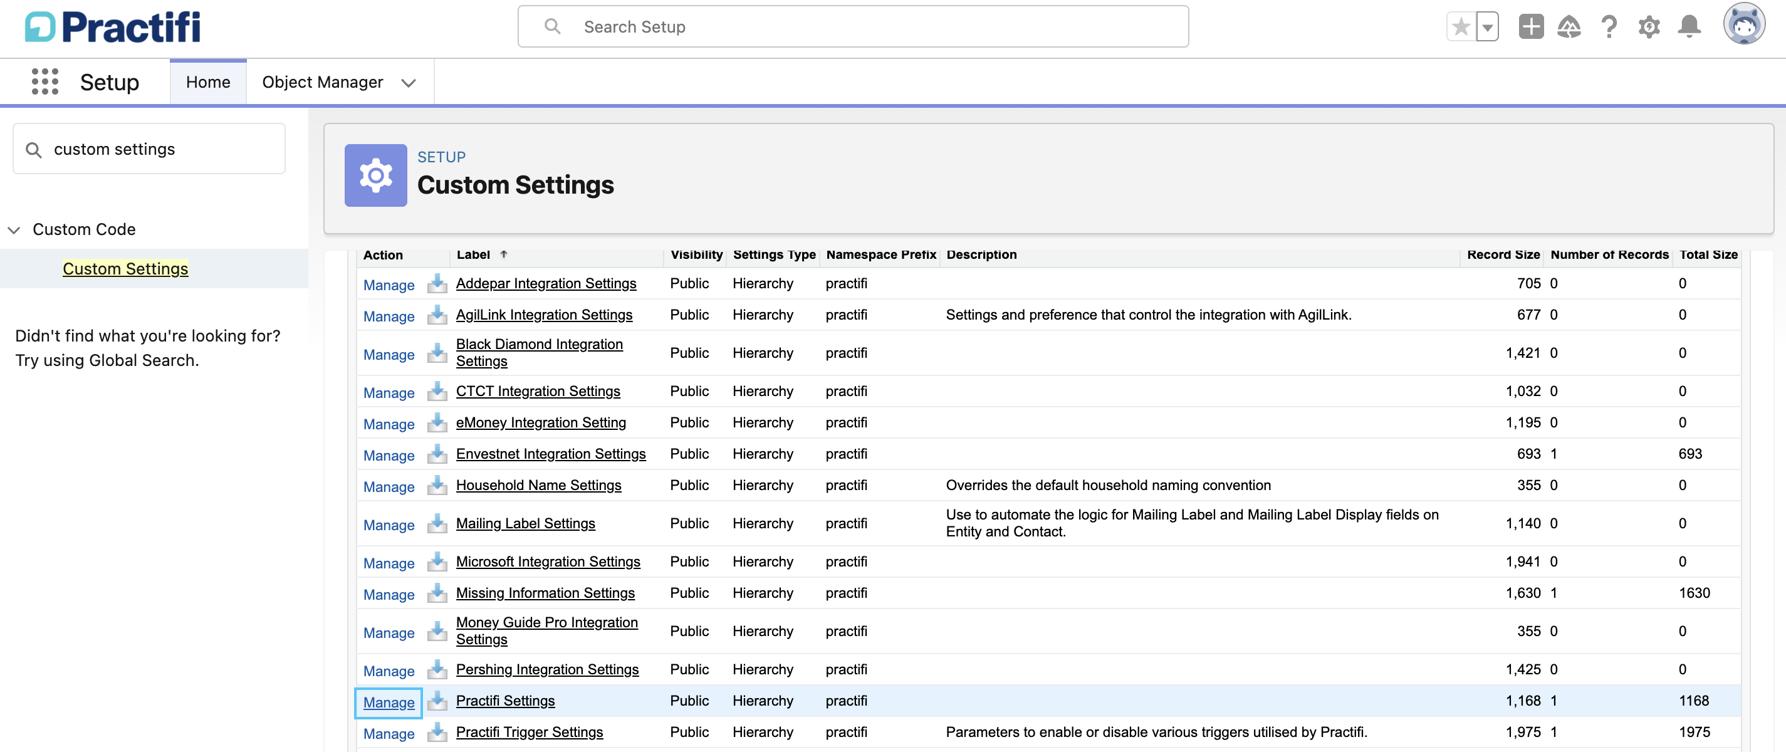The image size is (1786, 752).
Task: Click download icon for Pershing Integration Settings
Action: pyautogui.click(x=437, y=669)
